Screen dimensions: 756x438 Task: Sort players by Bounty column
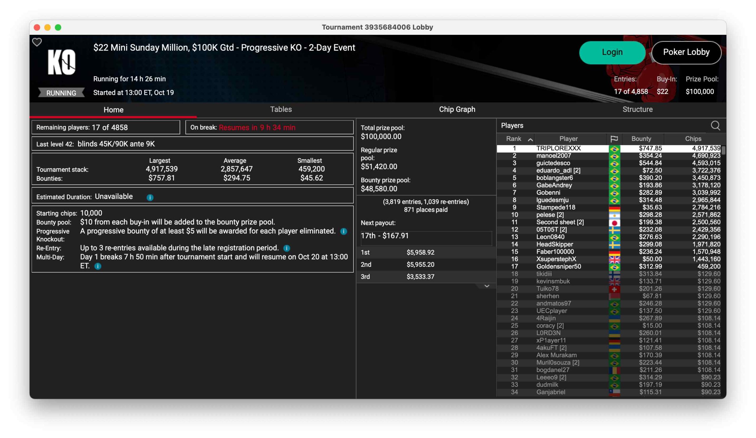(641, 139)
